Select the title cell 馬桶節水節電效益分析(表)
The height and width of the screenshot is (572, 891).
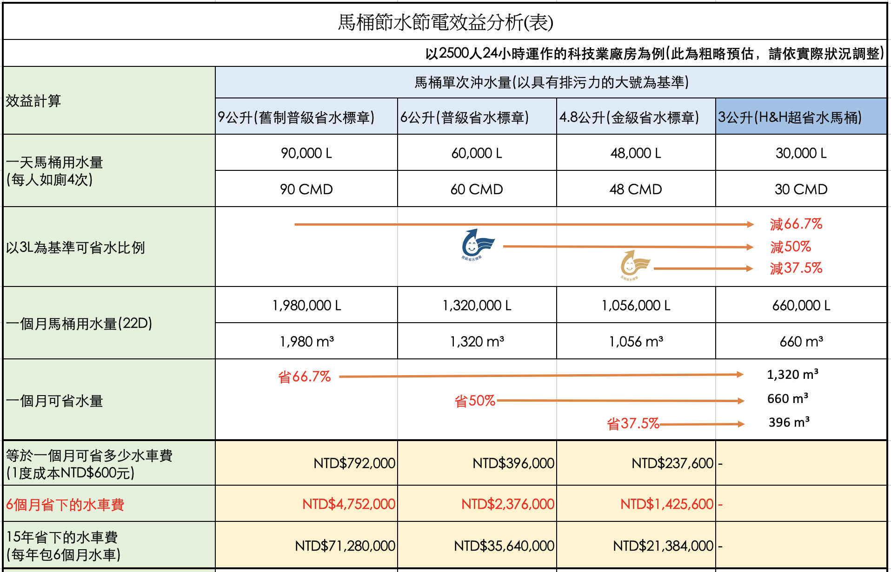[445, 22]
